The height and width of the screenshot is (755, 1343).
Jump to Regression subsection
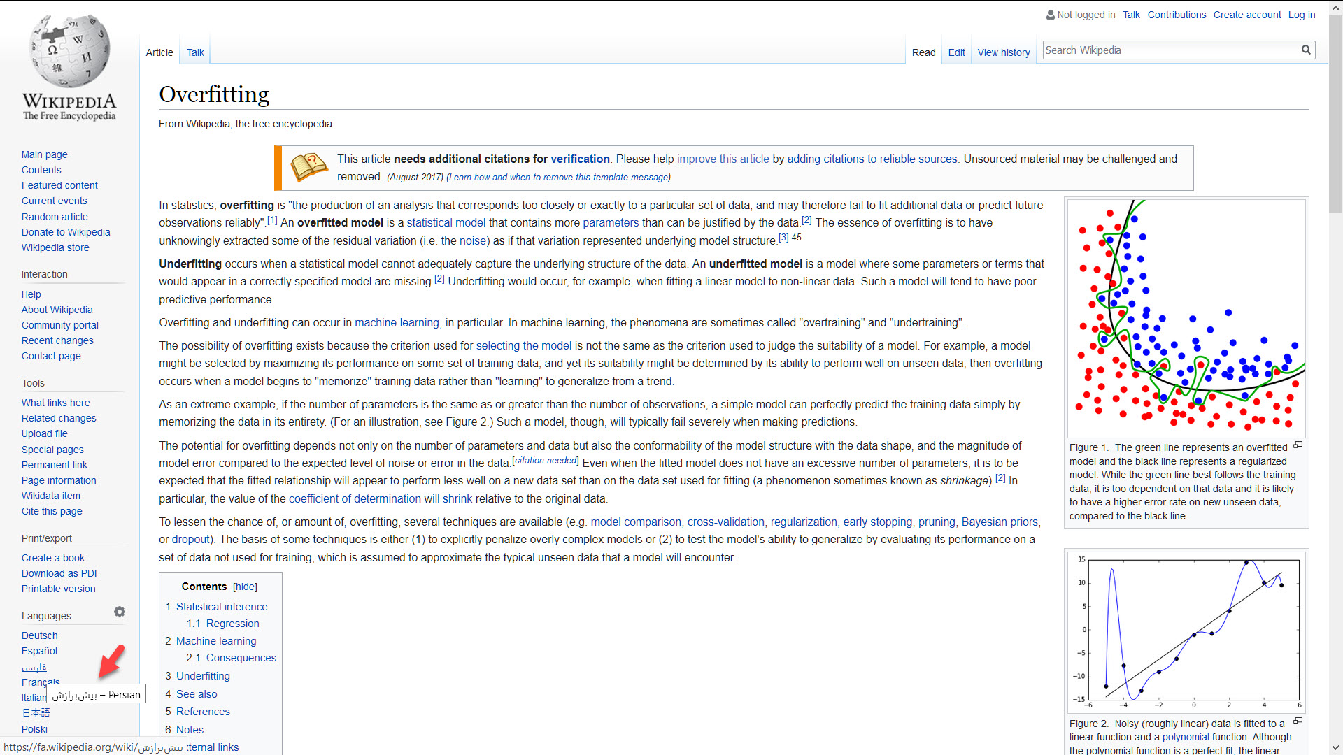pyautogui.click(x=232, y=624)
